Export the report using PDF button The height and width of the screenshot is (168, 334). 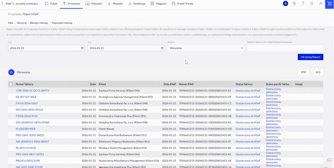(304, 72)
